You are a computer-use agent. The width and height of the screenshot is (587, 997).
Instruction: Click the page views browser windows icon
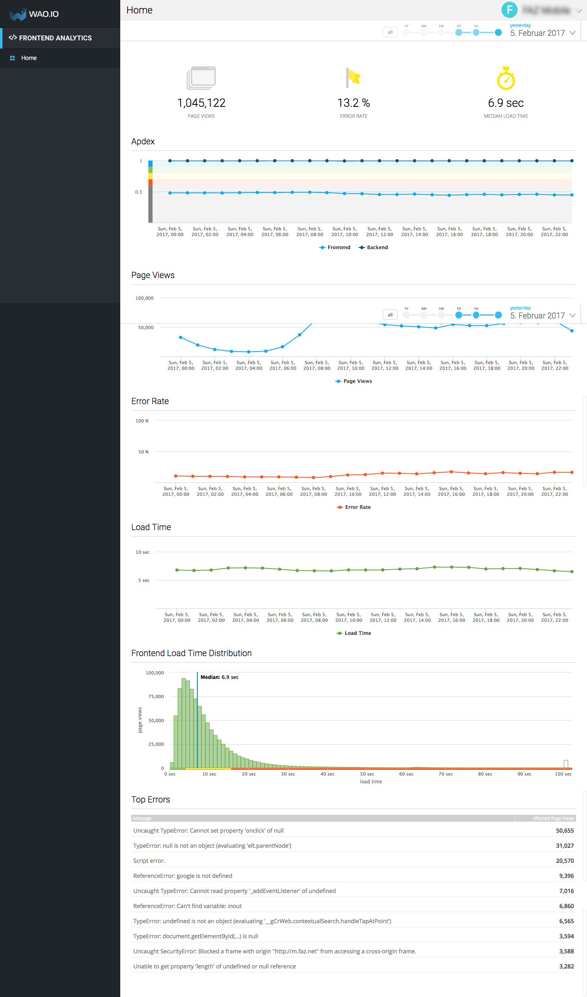201,78
